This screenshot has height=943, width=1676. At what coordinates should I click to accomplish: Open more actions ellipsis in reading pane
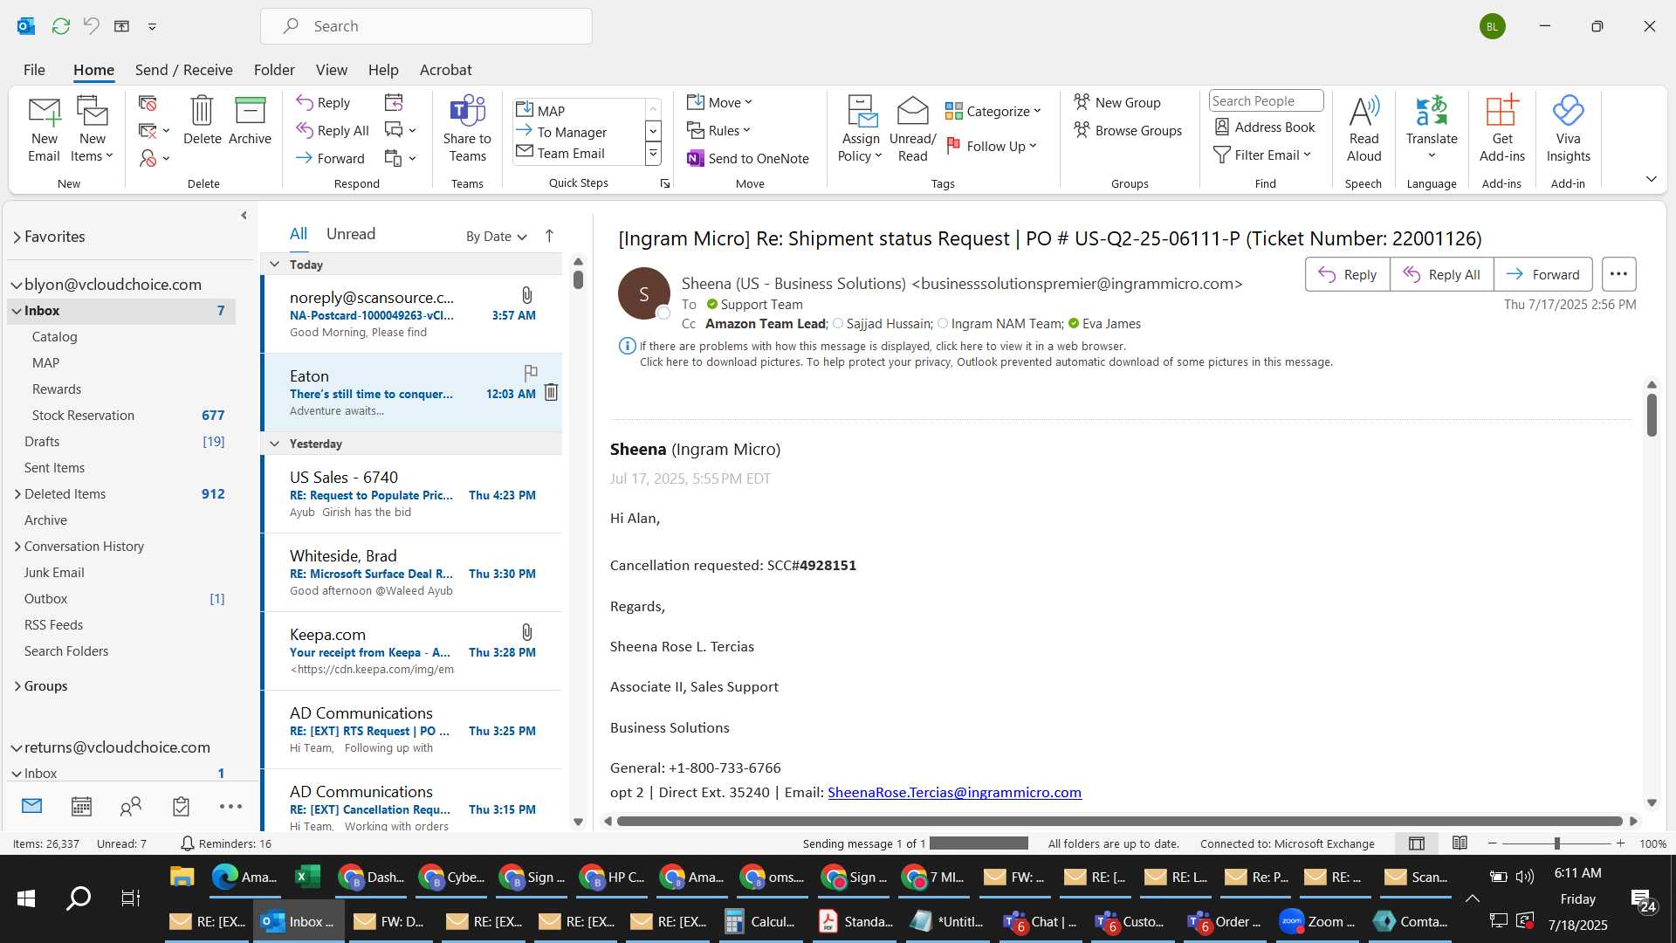[1618, 274]
